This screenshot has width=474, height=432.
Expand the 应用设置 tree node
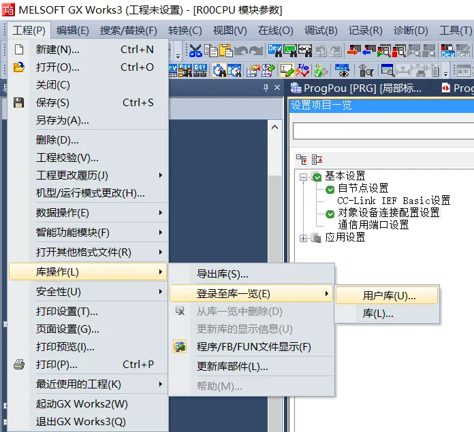(303, 238)
